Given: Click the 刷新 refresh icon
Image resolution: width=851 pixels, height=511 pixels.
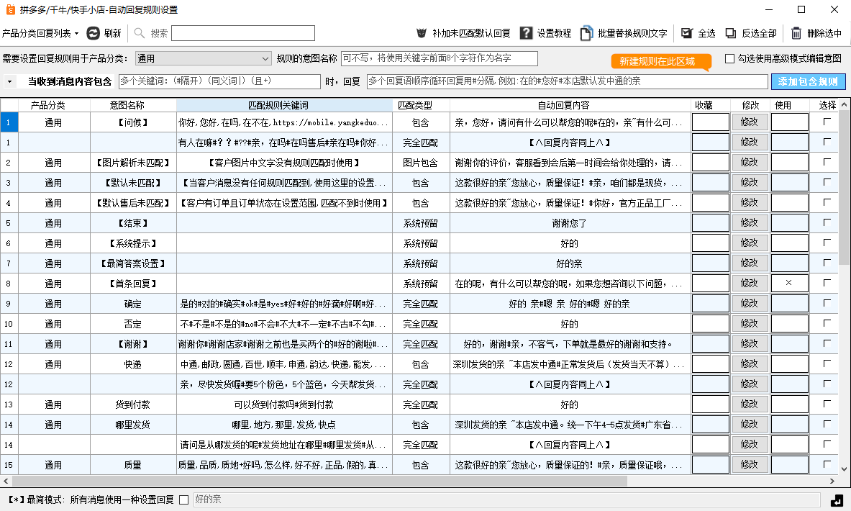Looking at the screenshot, I should (94, 33).
